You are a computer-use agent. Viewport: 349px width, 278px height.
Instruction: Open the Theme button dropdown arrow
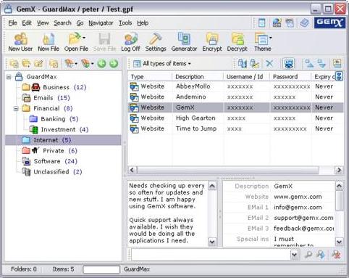(x=271, y=38)
